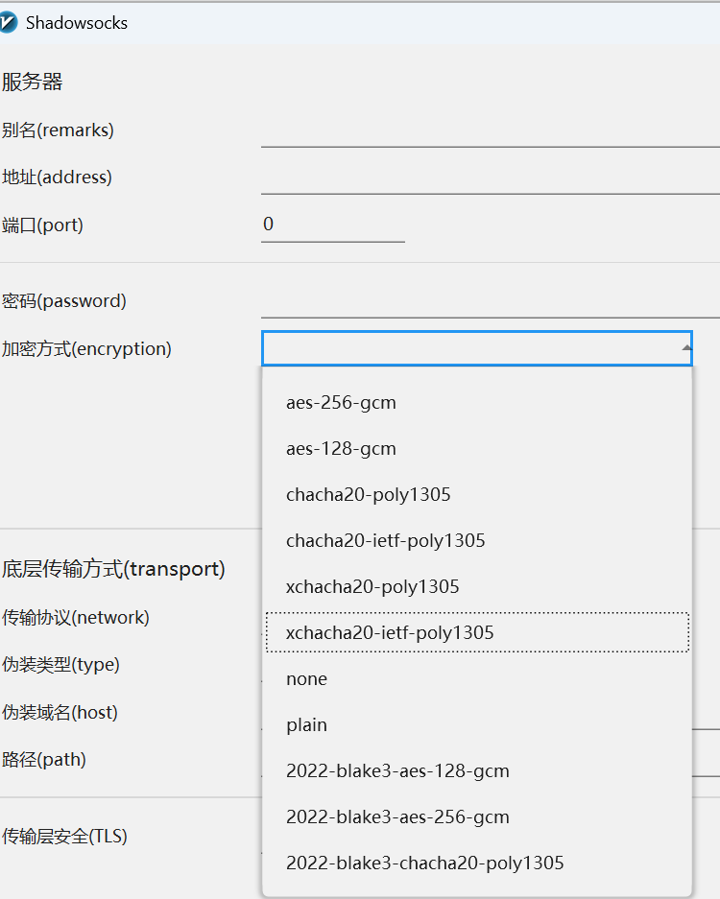Image resolution: width=720 pixels, height=899 pixels.
Task: Choose 2022-blake3-aes-256-gcm option
Action: tap(477, 817)
